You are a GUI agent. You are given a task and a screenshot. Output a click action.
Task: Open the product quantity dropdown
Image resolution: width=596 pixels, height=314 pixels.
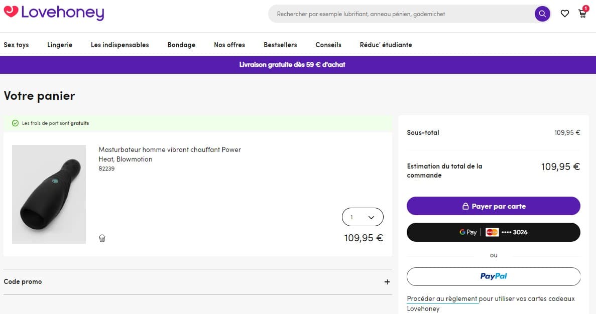(x=363, y=217)
